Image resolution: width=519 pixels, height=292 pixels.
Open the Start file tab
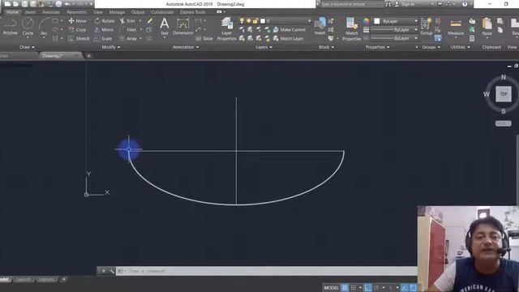[4, 56]
